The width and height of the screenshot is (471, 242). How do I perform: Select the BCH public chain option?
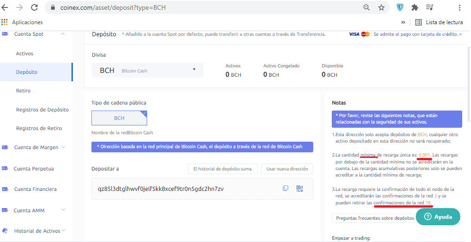pyautogui.click(x=119, y=118)
